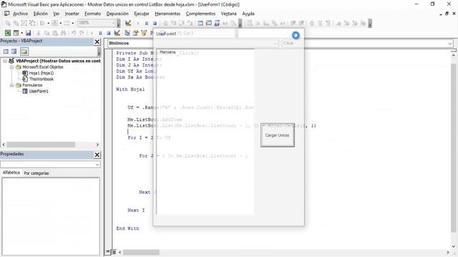Open the Archivo menu
The width and height of the screenshot is (458, 257).
point(21,14)
